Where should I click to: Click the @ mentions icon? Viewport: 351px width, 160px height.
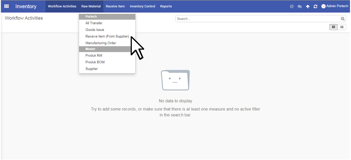(292, 6)
